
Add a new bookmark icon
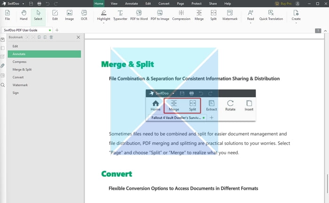coord(39,37)
